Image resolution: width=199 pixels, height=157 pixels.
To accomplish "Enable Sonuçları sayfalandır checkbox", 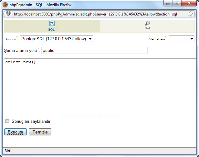I will tap(7, 121).
